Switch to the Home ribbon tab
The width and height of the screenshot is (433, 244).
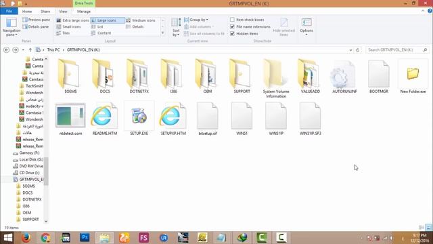(27, 12)
